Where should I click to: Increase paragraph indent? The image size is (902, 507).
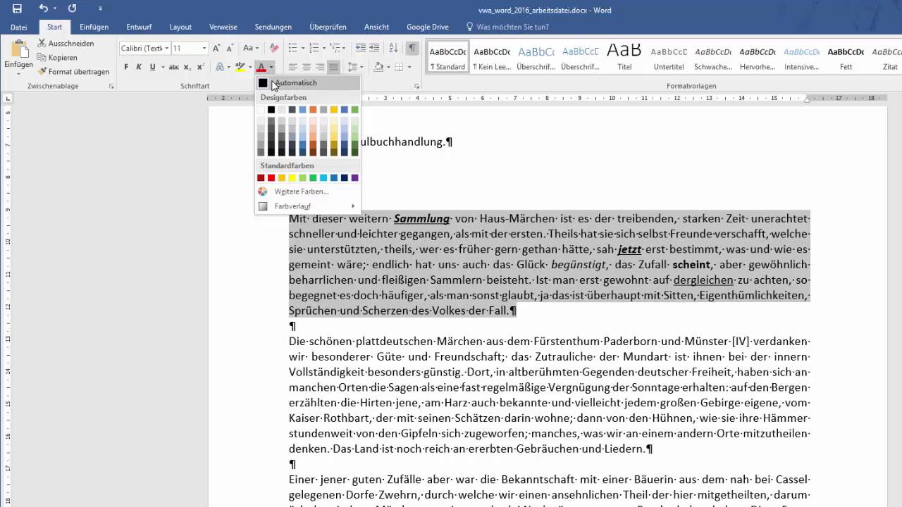376,48
